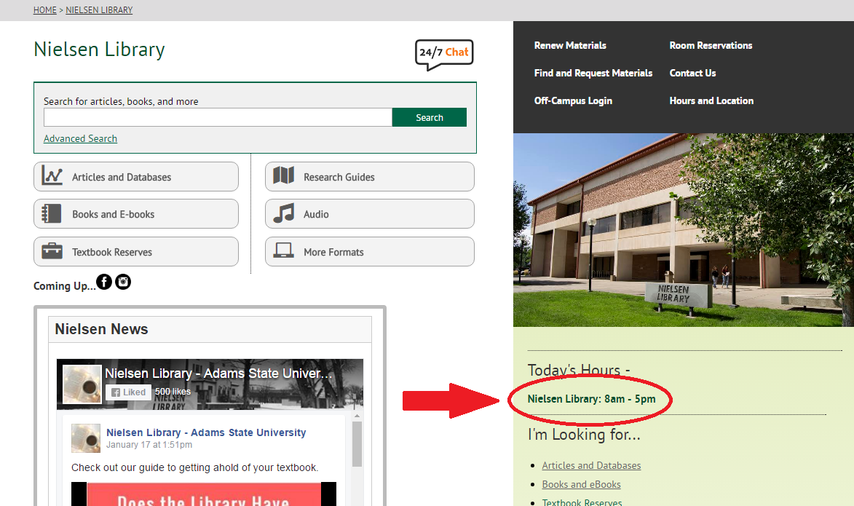Select Find and Request Materials menu item
The image size is (854, 506).
tap(593, 73)
